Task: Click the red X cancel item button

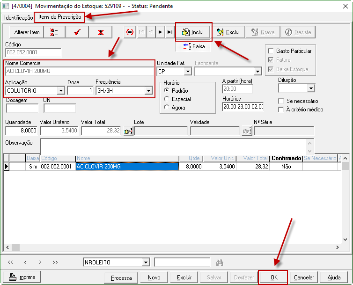Action: [101, 32]
